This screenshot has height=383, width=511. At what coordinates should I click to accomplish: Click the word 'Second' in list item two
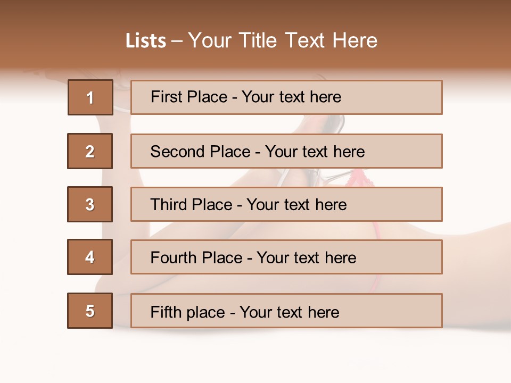177,152
